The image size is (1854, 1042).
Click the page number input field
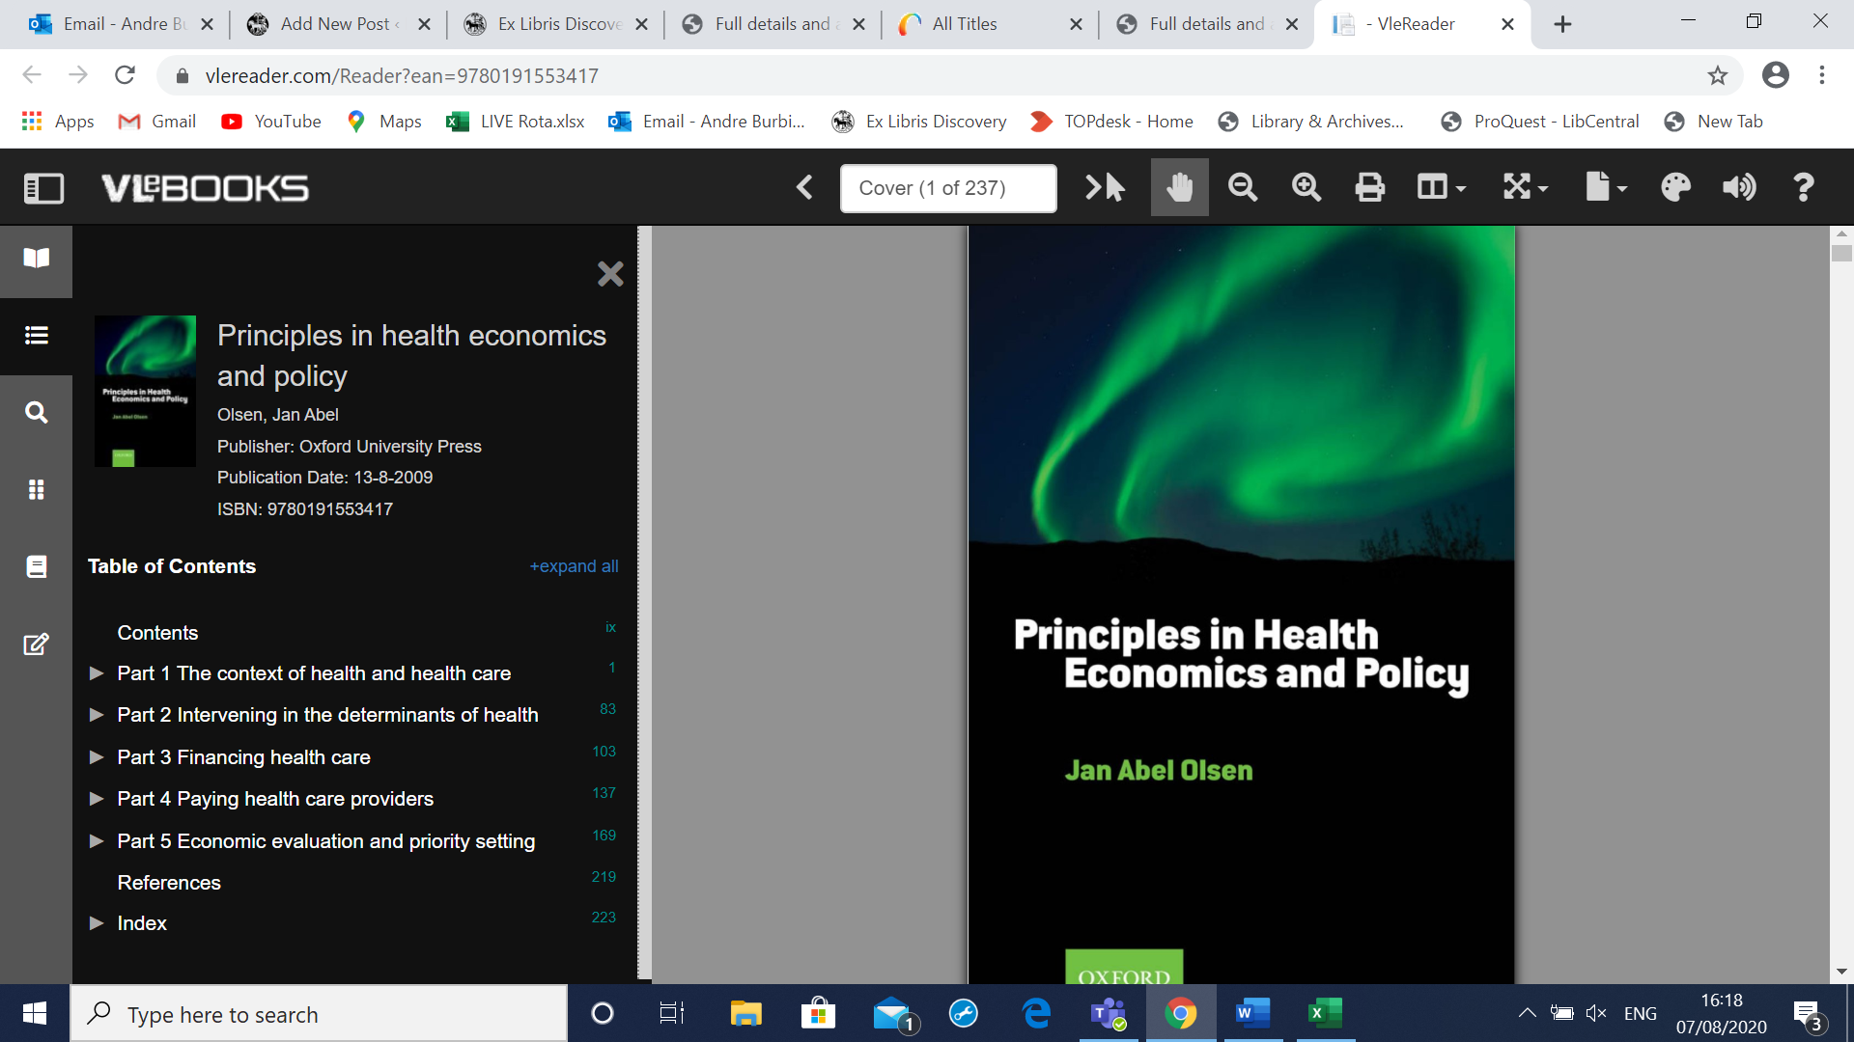click(x=947, y=188)
